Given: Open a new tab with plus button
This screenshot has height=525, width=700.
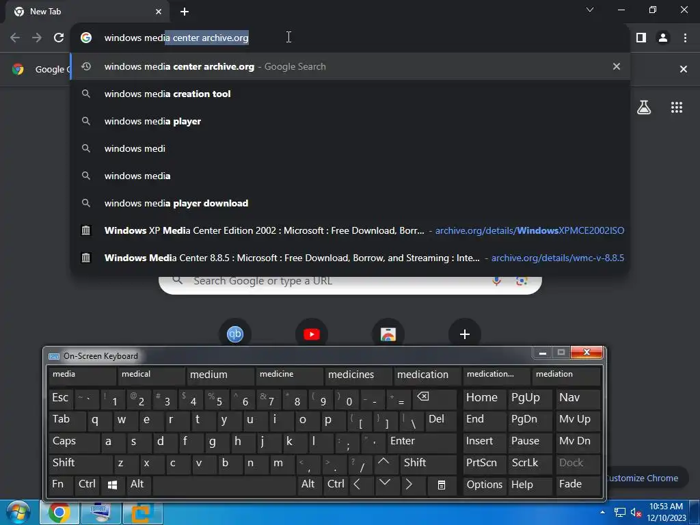Looking at the screenshot, I should (x=185, y=12).
